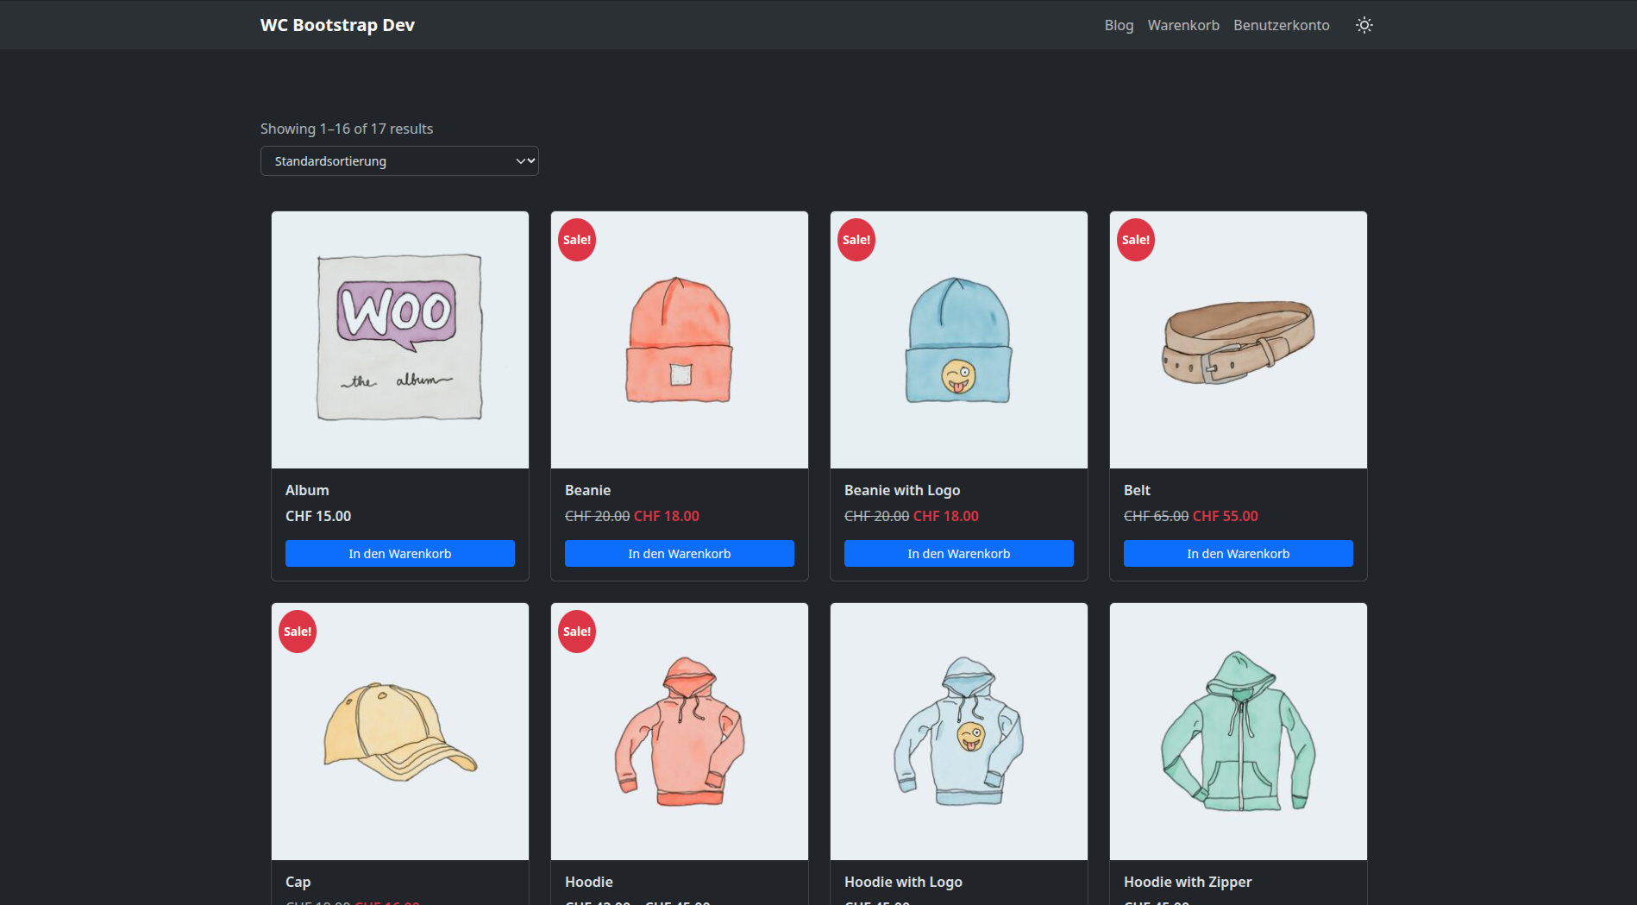
Task: Open the Woo Album product image
Action: coord(399,340)
